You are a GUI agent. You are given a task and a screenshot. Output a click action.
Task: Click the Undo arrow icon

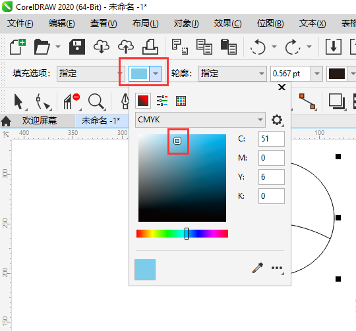[258, 47]
